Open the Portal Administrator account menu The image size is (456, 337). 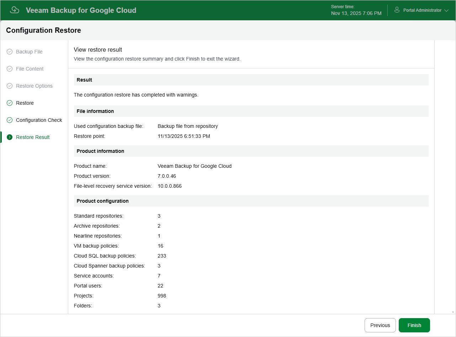click(x=421, y=10)
